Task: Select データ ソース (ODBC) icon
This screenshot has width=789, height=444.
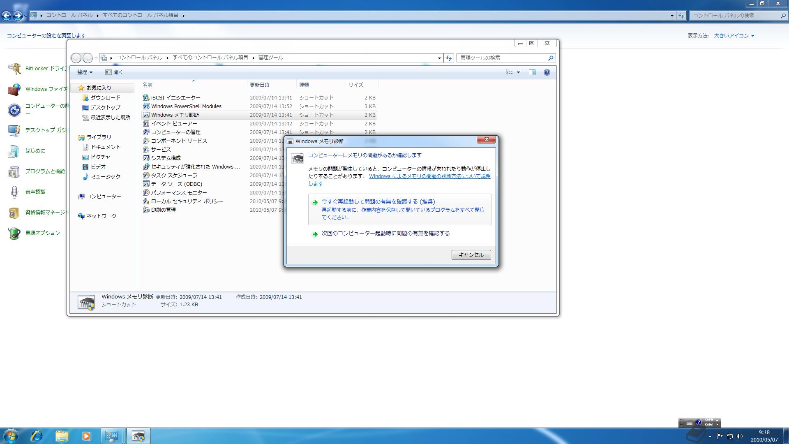Action: pyautogui.click(x=146, y=184)
